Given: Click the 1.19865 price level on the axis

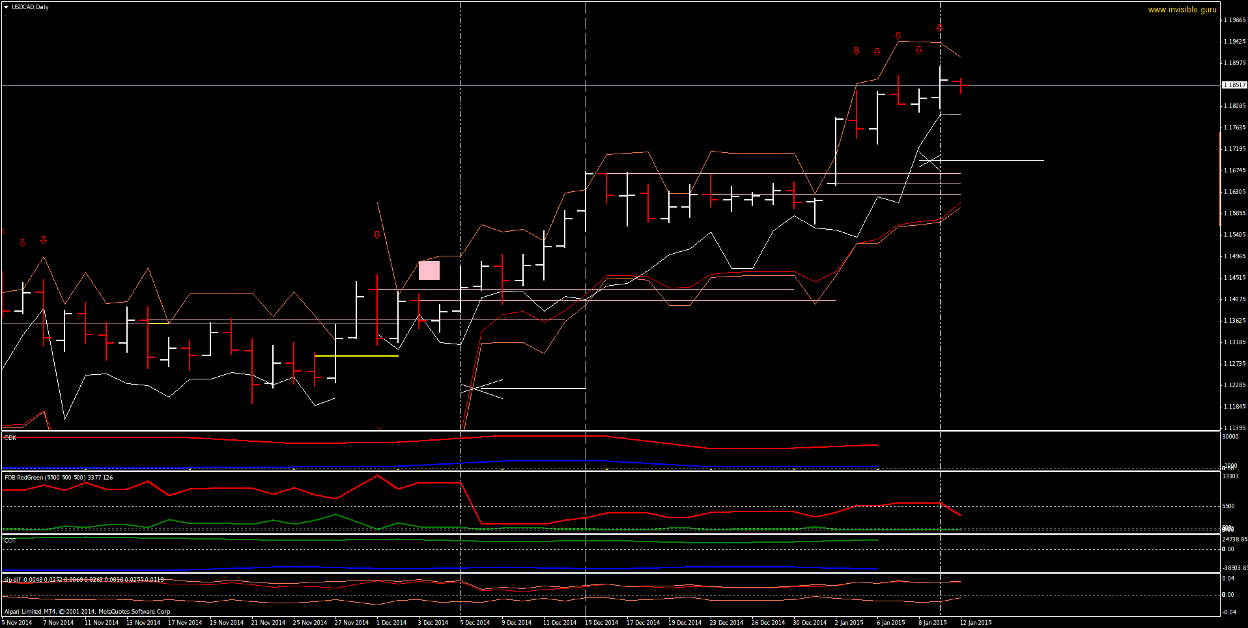Looking at the screenshot, I should [x=1234, y=20].
